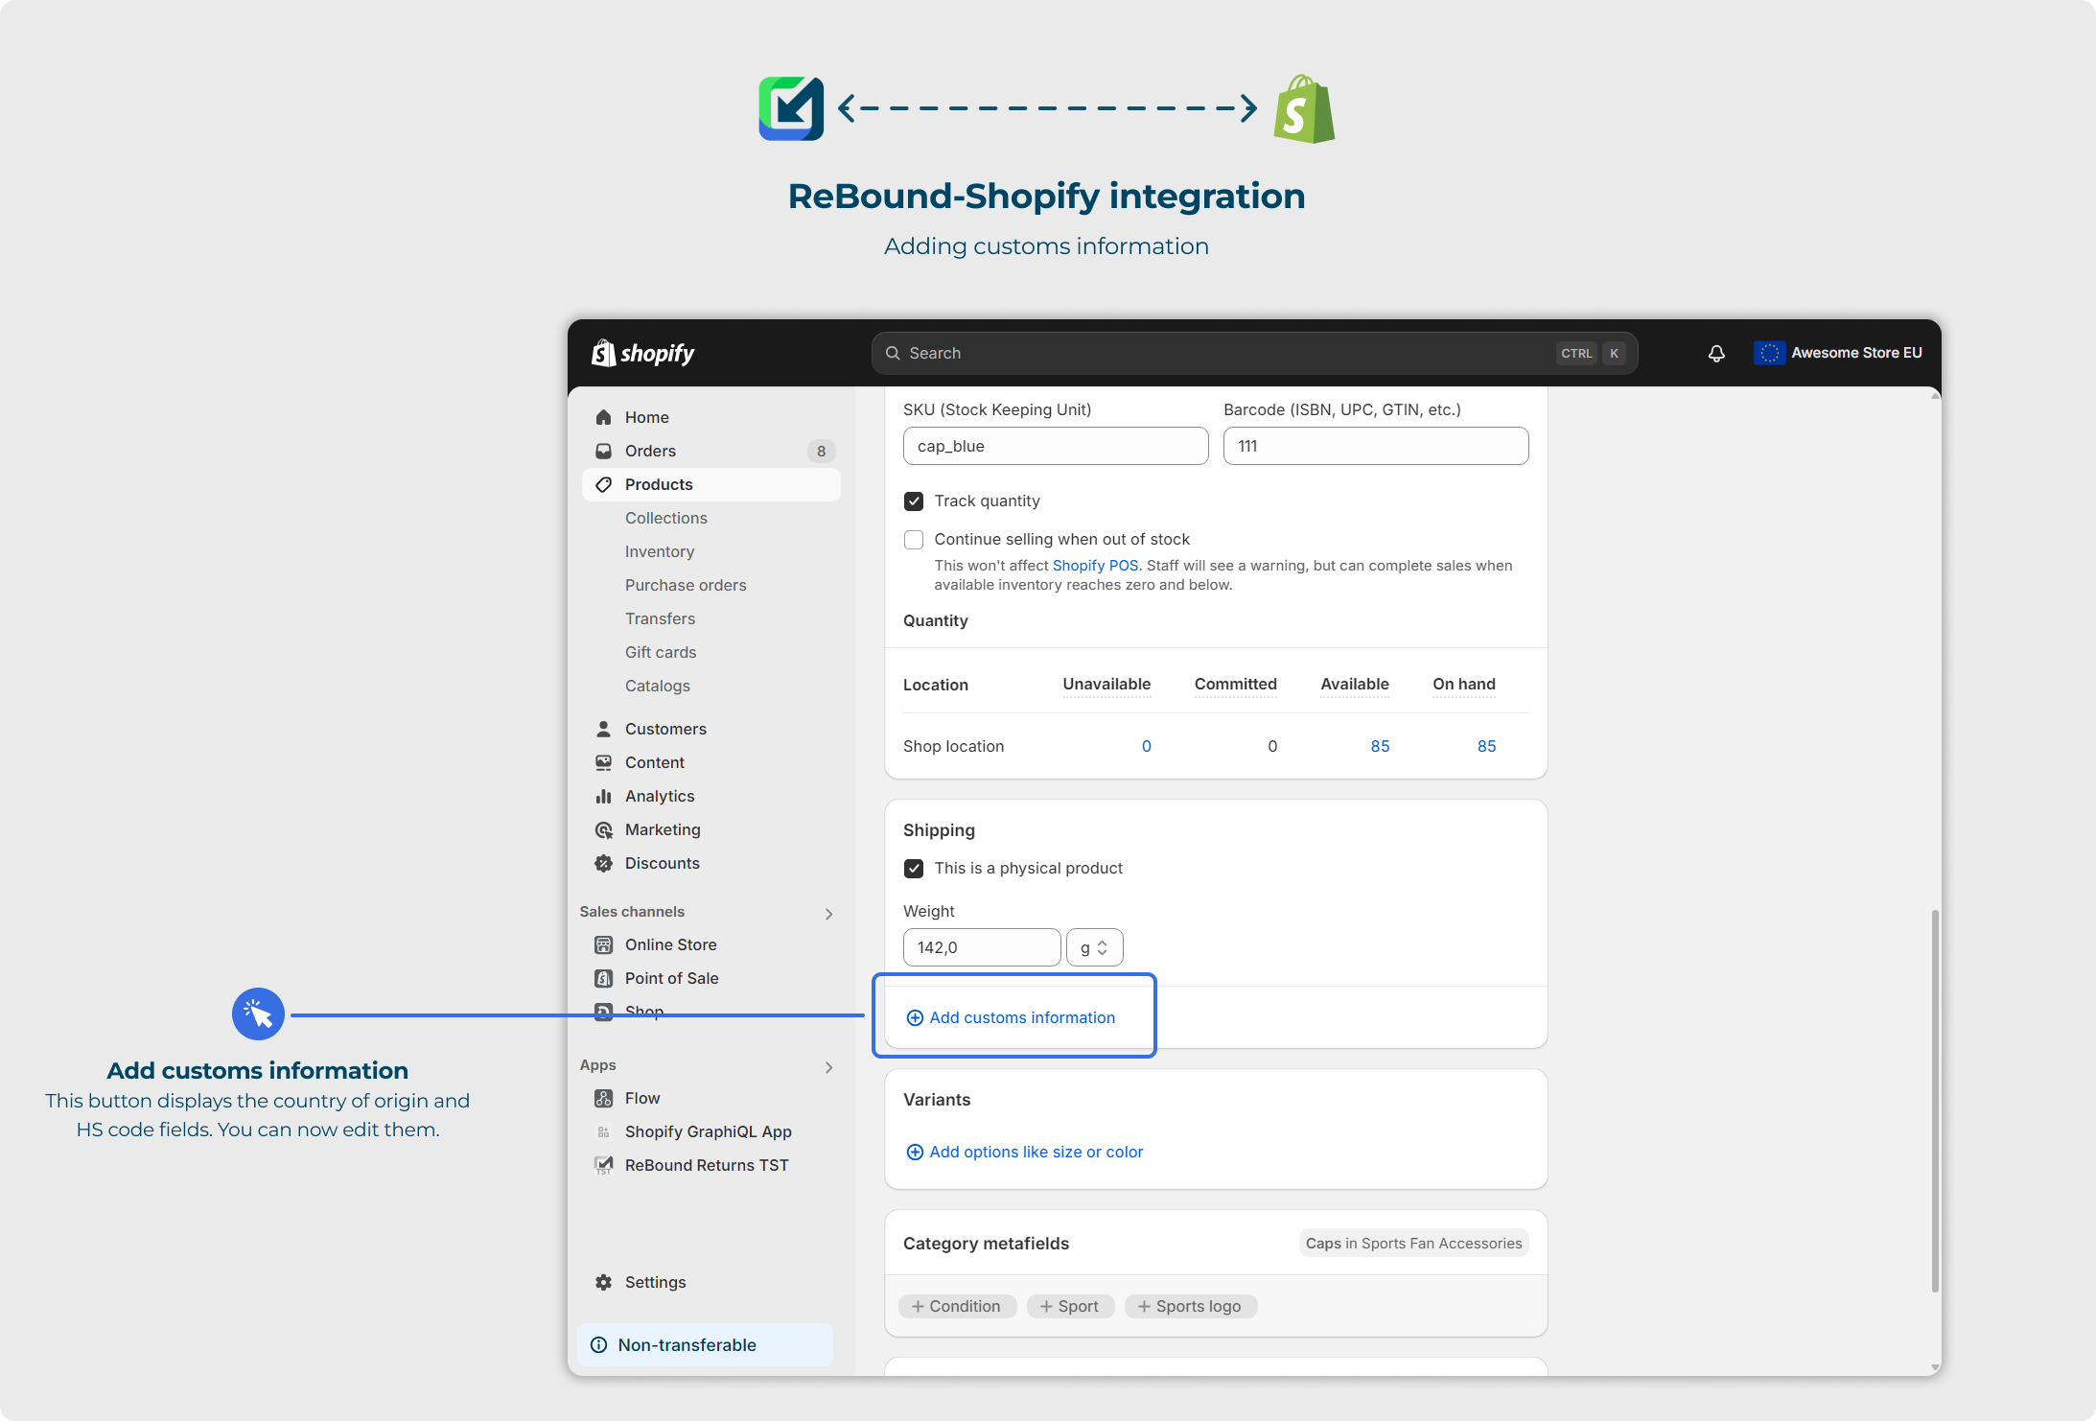Click the Non-transferable info icon

[599, 1344]
